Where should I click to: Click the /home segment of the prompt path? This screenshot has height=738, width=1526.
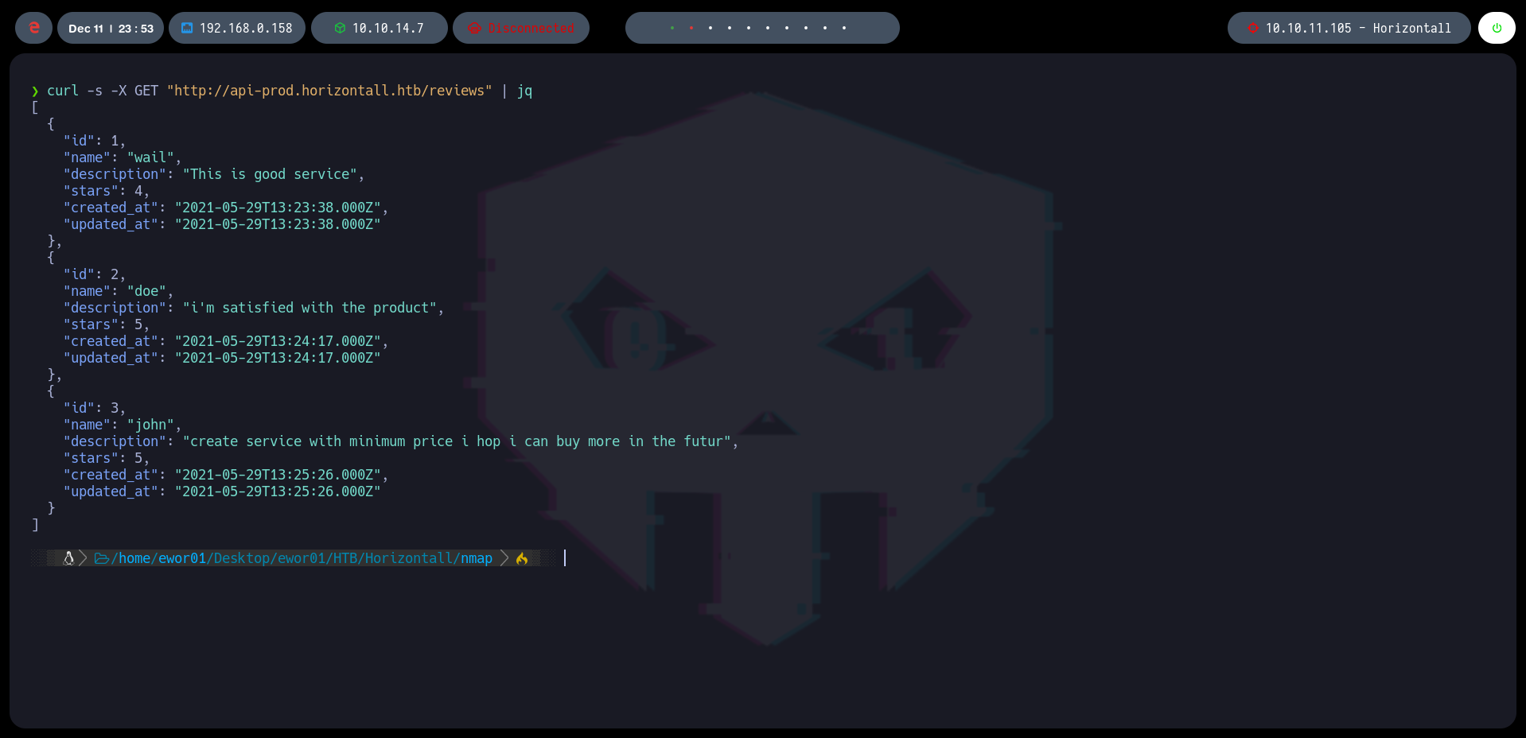click(130, 558)
